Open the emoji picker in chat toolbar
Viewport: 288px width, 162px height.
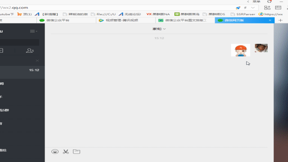pos(55,152)
